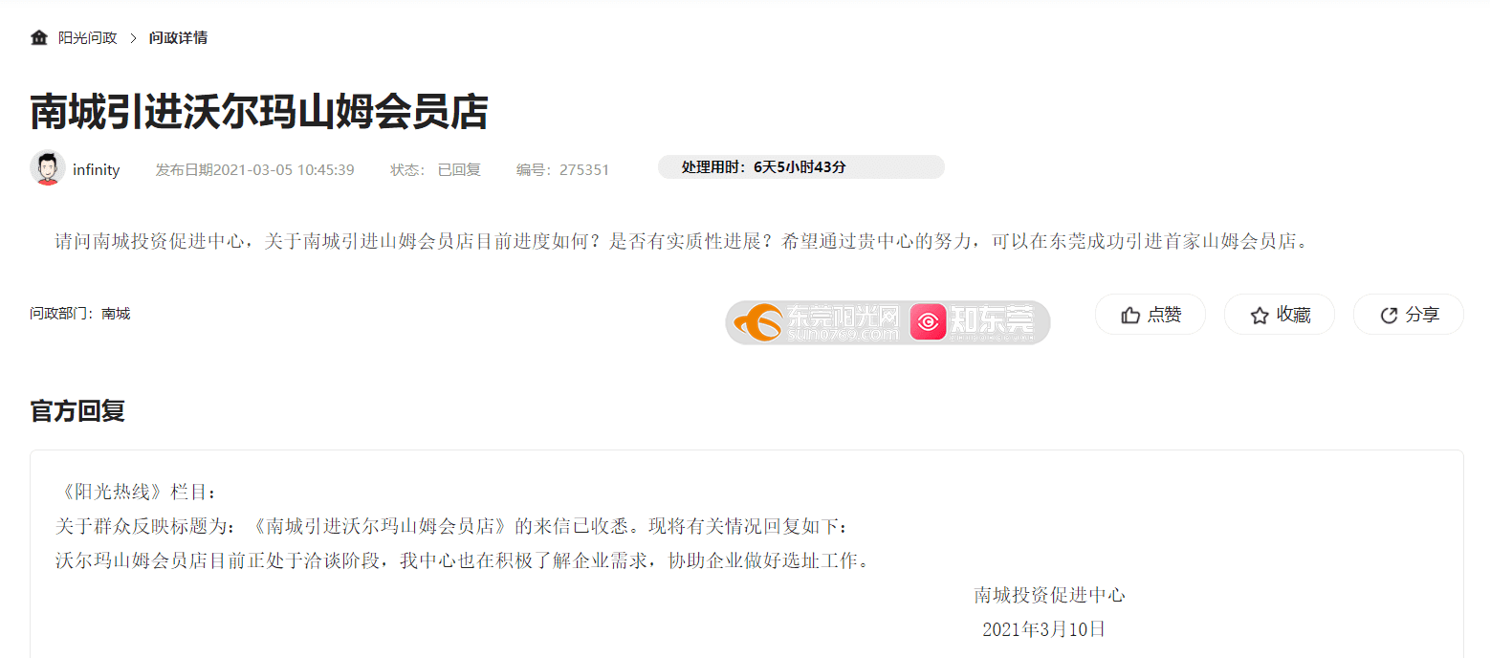Click the home icon in breadcrumb
Screen dimensions: 1490x658
click(x=39, y=38)
